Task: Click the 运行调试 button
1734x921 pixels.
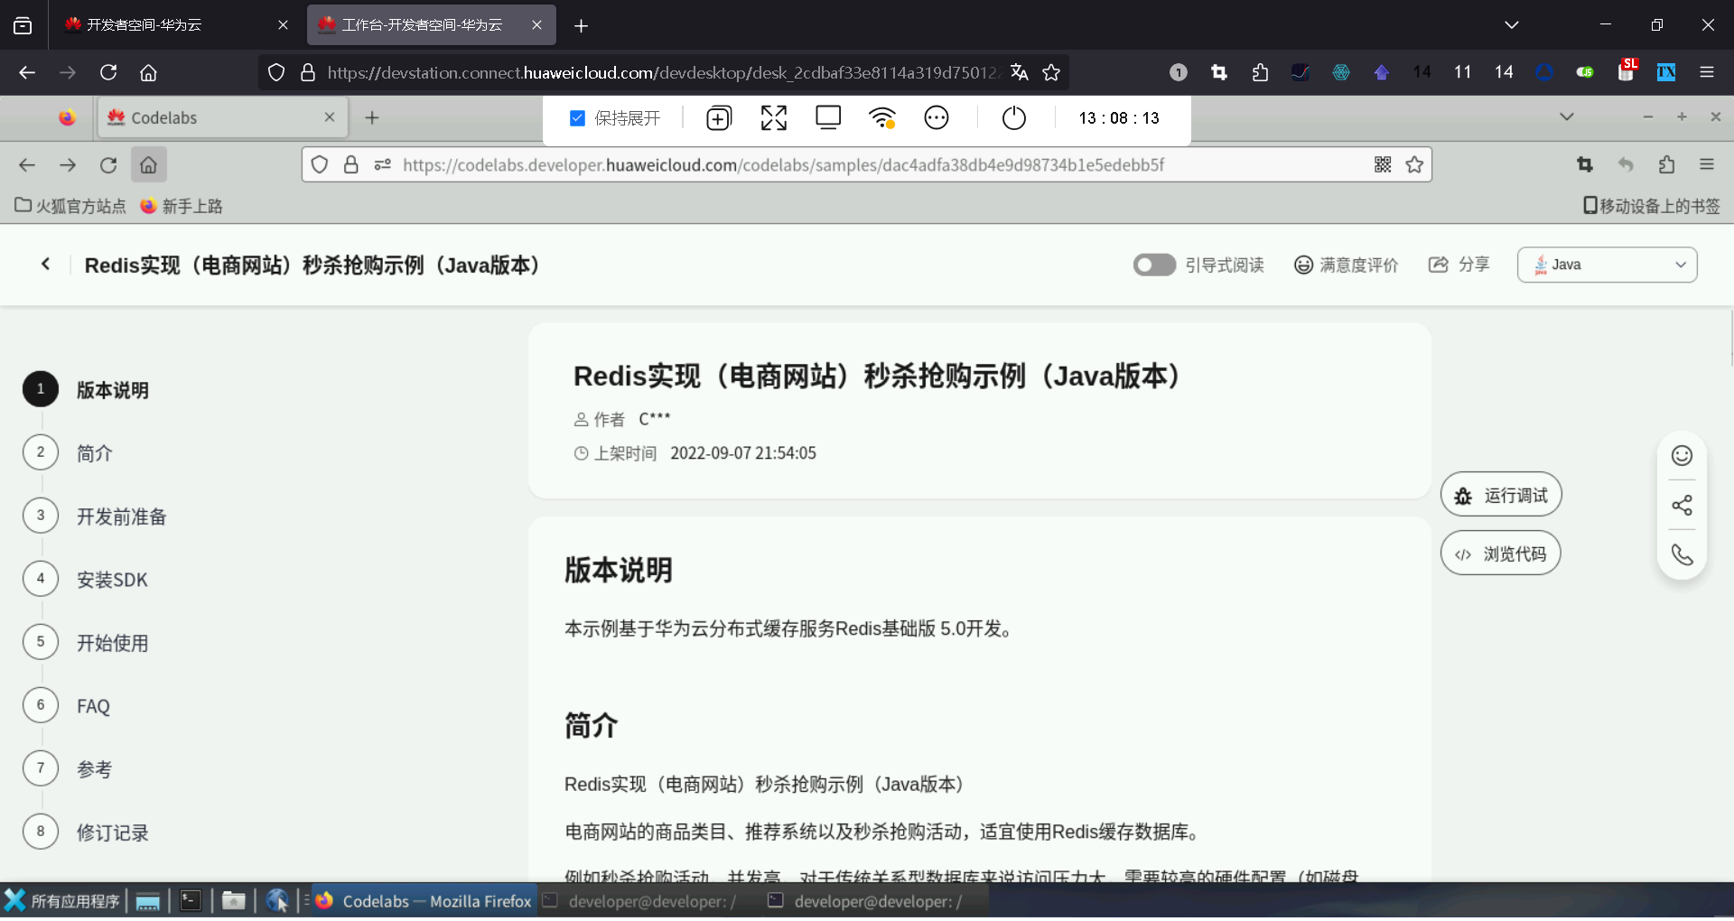Action: [1500, 494]
